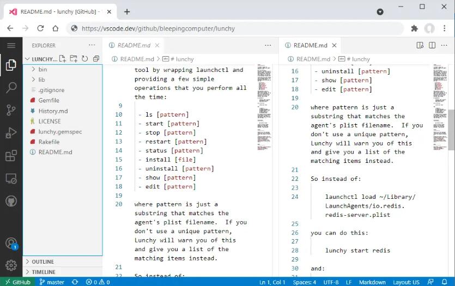Open lunchy.gemspec file
This screenshot has height=286, width=455.
pyautogui.click(x=62, y=131)
